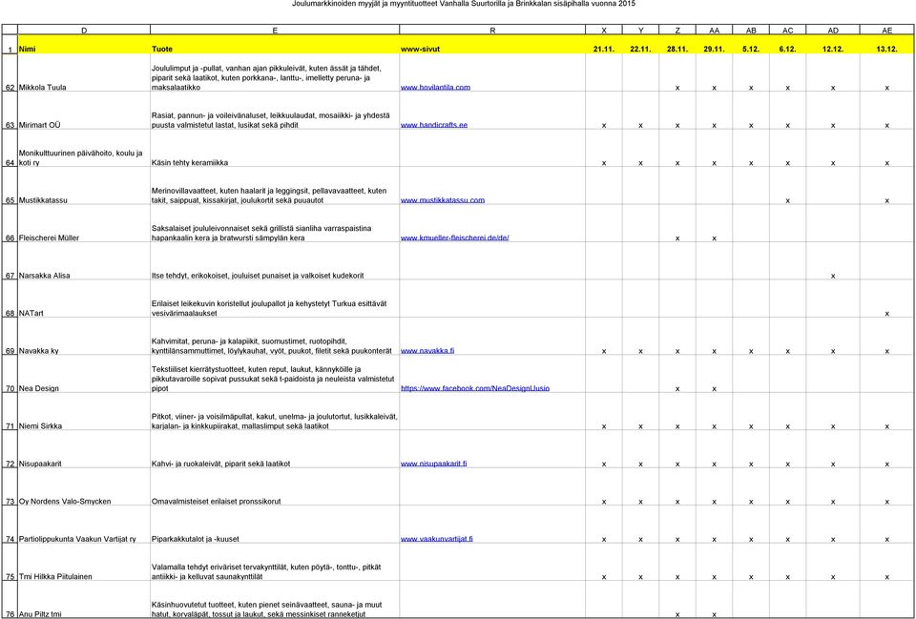This screenshot has width=916, height=619.
Task: Click the 'Merinovillavaatteet' product description
Action: coord(269,196)
